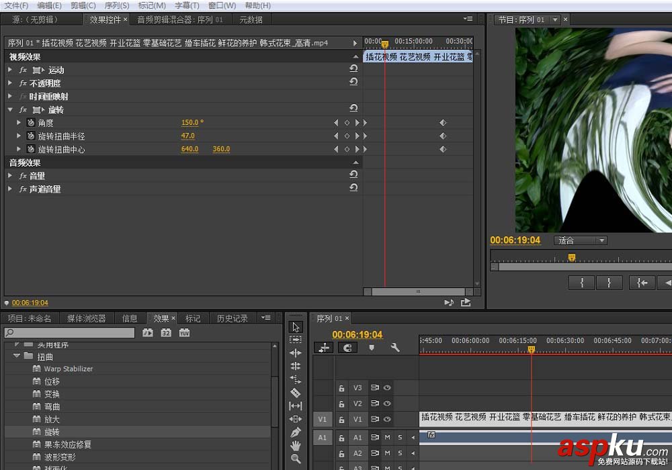Open the 适合 zoom level dropdown
The height and width of the screenshot is (470, 672).
click(x=581, y=240)
